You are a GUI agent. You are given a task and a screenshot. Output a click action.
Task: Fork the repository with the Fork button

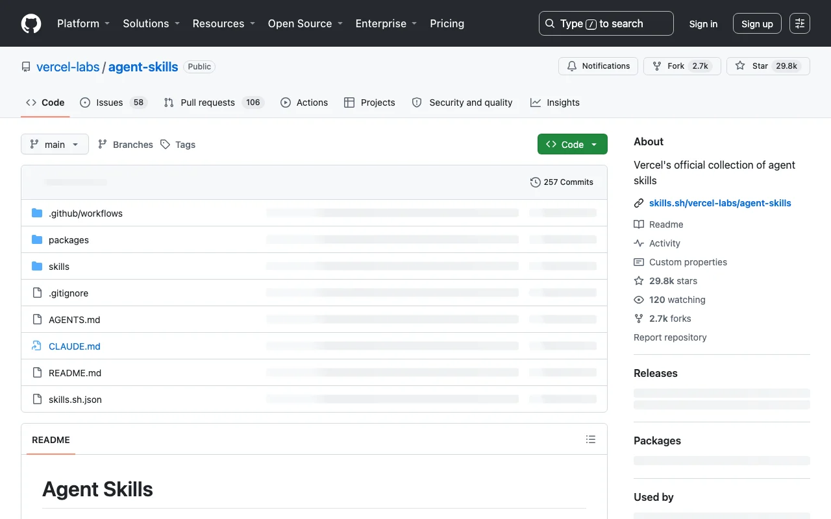click(x=682, y=66)
